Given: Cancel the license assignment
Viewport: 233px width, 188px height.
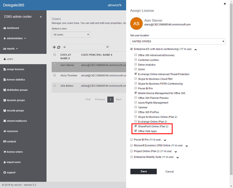Looking at the screenshot, I should coord(169,172).
